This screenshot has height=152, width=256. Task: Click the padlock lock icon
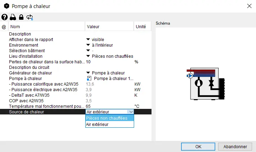pos(21,17)
